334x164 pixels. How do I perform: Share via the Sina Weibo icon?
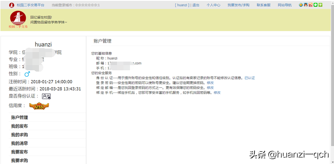tap(311, 5)
